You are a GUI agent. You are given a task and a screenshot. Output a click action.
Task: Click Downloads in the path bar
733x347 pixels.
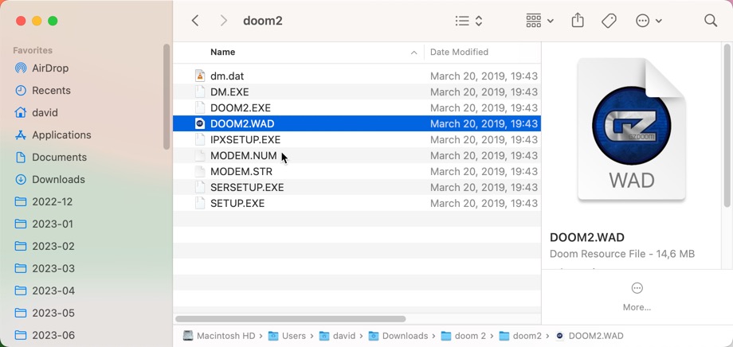pyautogui.click(x=398, y=336)
